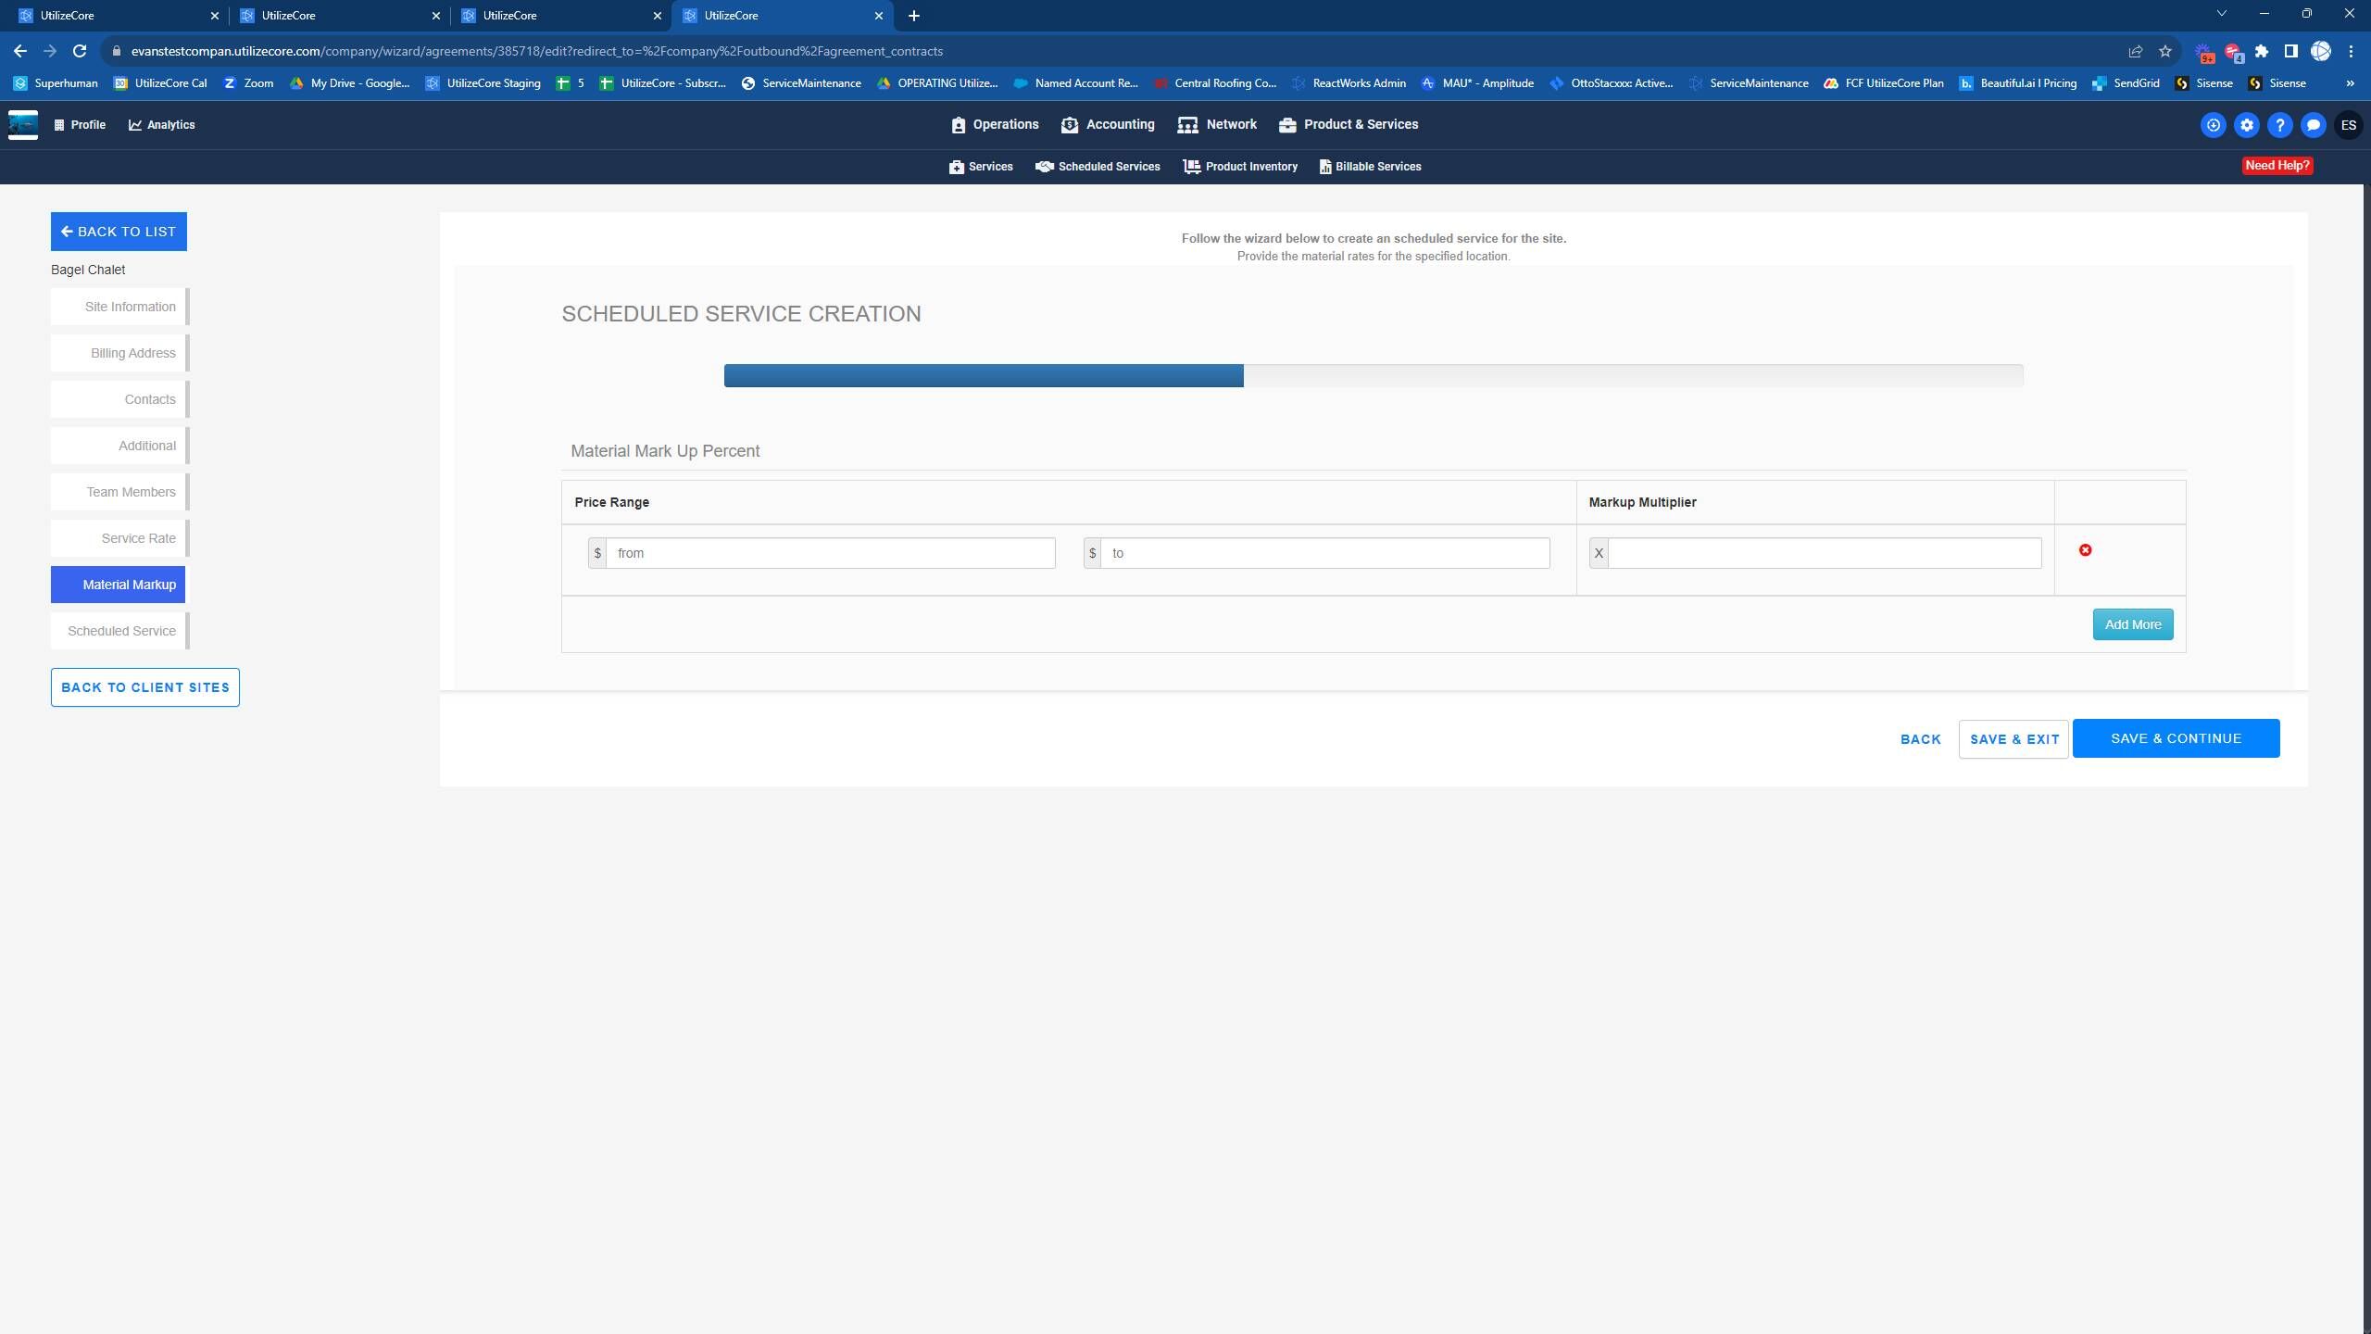Open Chrome extensions puzzle icon
The height and width of the screenshot is (1334, 2371).
2261,51
